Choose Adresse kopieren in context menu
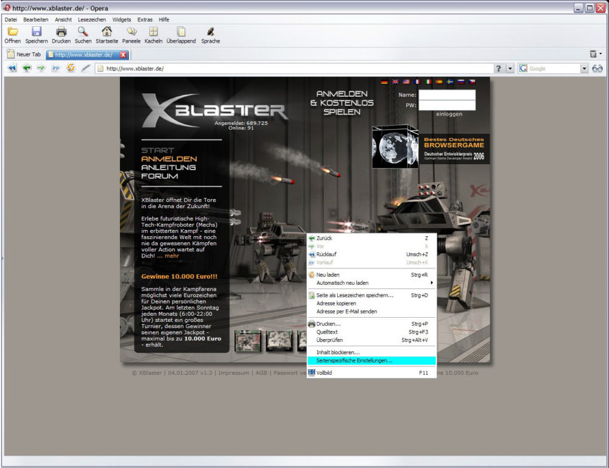609x468 pixels. pyautogui.click(x=371, y=304)
